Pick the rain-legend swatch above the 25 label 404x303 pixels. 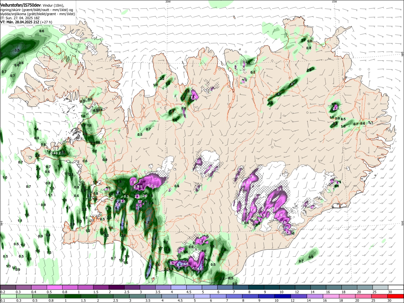click(x=380, y=296)
